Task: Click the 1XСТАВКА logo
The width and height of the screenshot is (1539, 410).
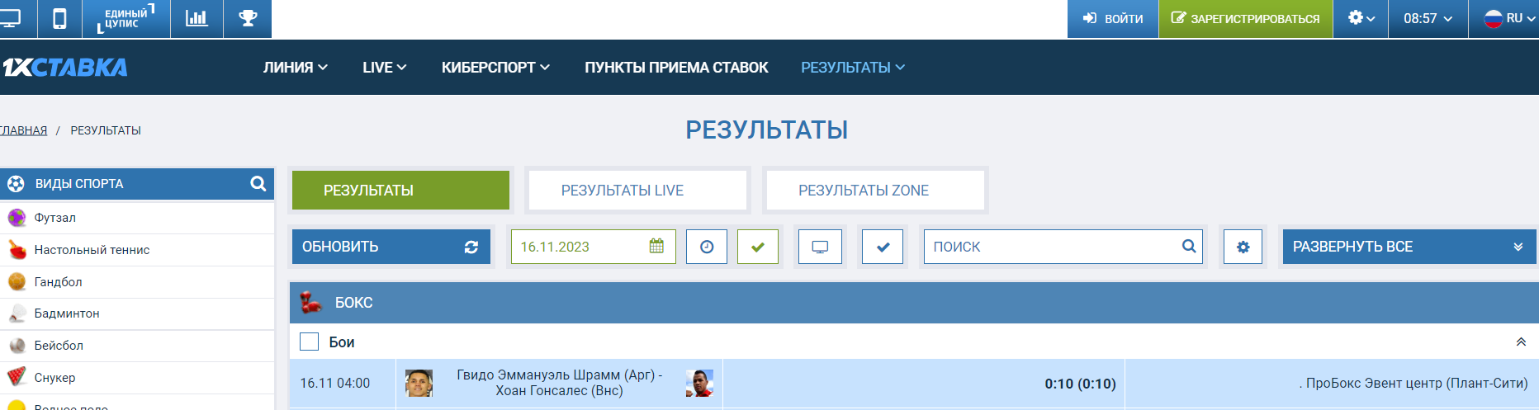Action: (x=65, y=68)
